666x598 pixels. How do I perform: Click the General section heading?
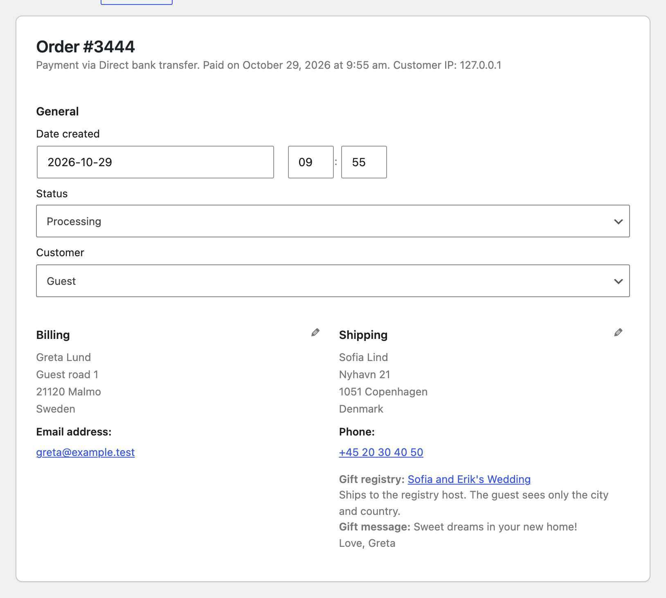click(58, 111)
